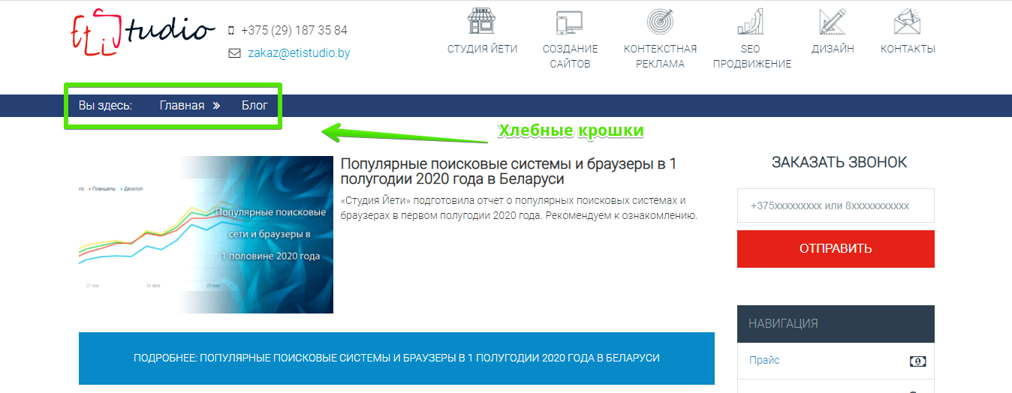This screenshot has width=1012, height=393.
Task: Select Блог in the breadcrumb trail
Action: (255, 106)
